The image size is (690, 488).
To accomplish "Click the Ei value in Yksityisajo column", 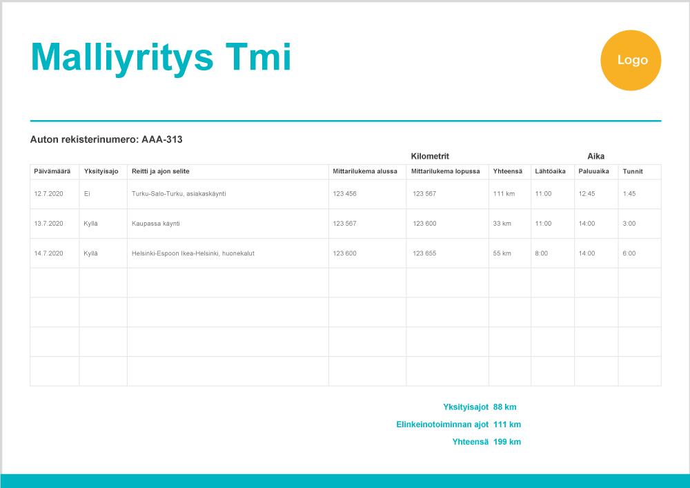I will pyautogui.click(x=87, y=194).
